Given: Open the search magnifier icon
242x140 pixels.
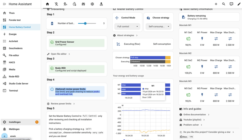Looking at the screenshot, I should 224,4.
